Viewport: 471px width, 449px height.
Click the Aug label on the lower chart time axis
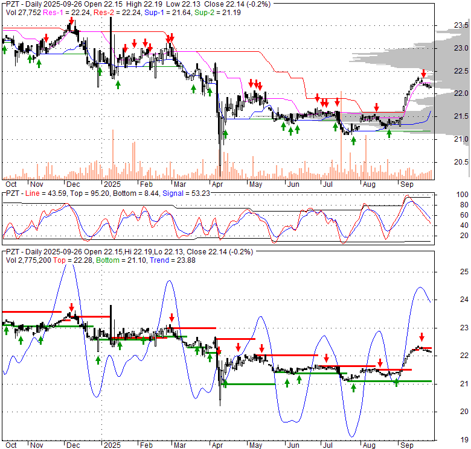(369, 445)
